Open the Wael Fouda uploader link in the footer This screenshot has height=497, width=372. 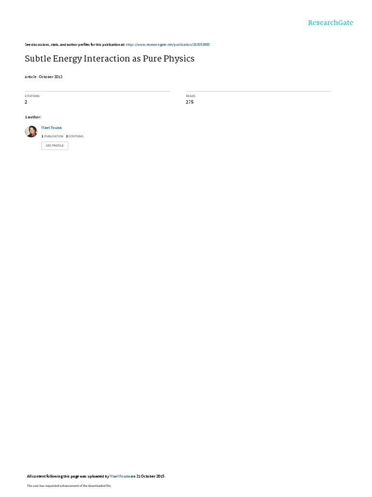click(x=120, y=476)
